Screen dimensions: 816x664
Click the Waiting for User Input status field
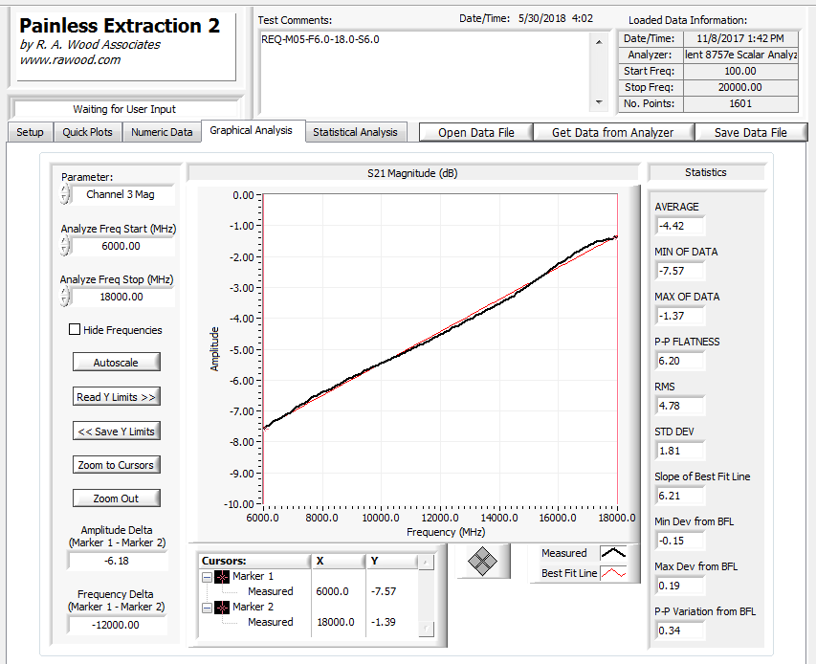[124, 109]
